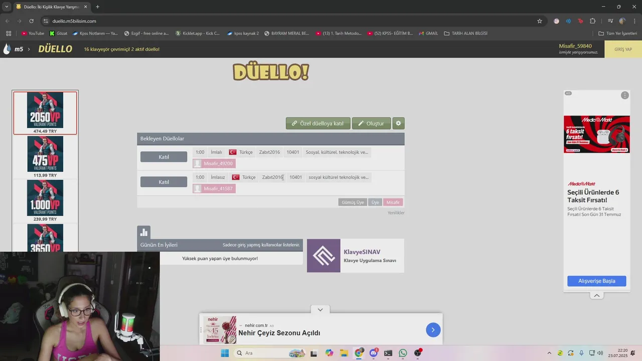642x361 pixels.
Task: Open the microphone tray icon
Action: point(581,353)
